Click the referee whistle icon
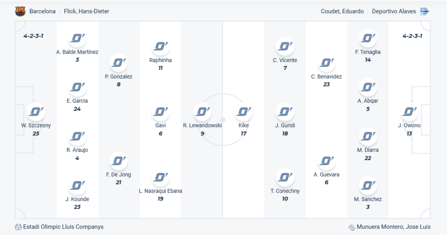447x235 pixels. click(351, 227)
